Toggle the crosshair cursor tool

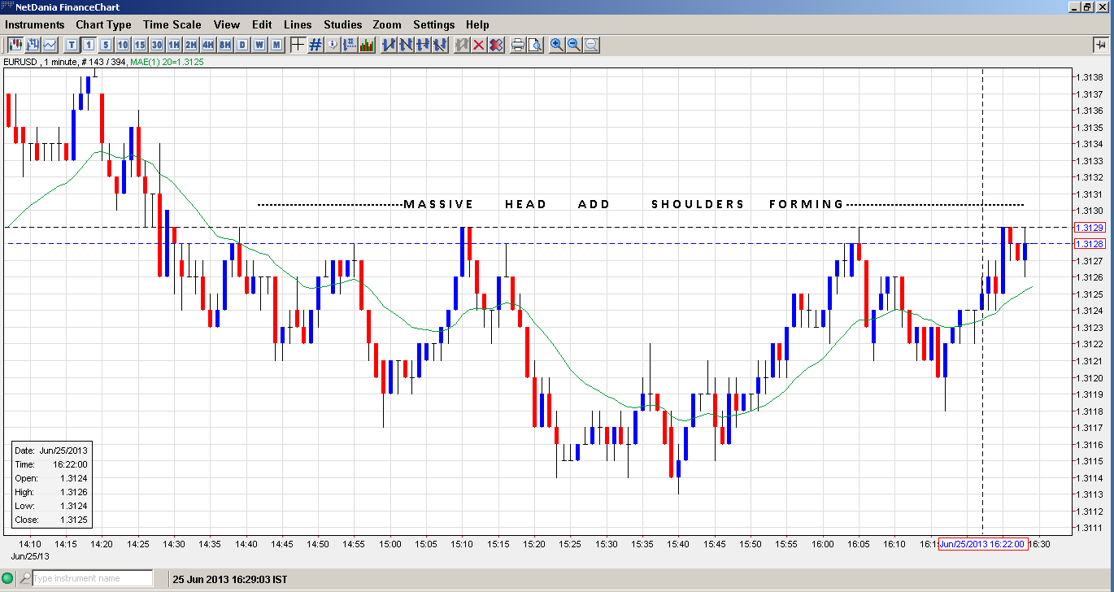(298, 45)
